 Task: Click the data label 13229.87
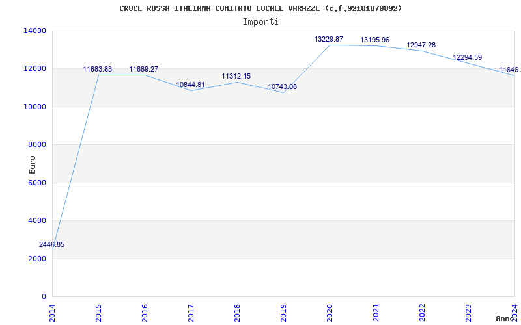pyautogui.click(x=329, y=39)
